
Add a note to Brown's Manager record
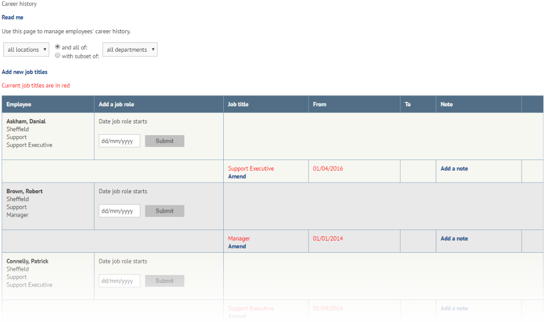(x=454, y=238)
